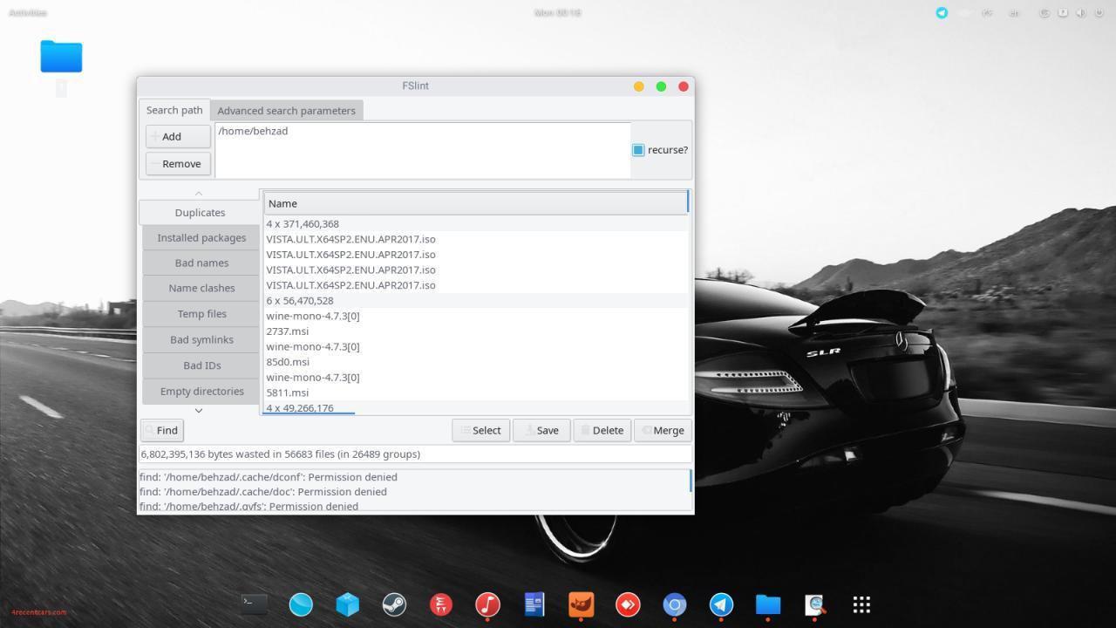Toggle the recurse? checkbox
Image resolution: width=1116 pixels, height=628 pixels.
(638, 150)
